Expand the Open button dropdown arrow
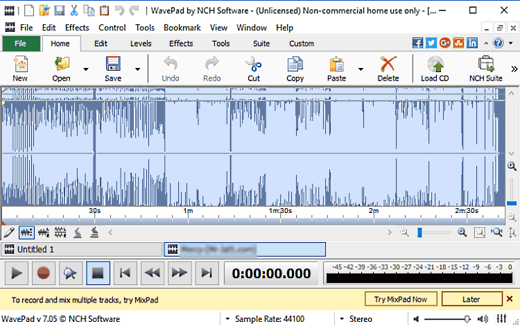Image resolution: width=520 pixels, height=326 pixels. pyautogui.click(x=86, y=69)
